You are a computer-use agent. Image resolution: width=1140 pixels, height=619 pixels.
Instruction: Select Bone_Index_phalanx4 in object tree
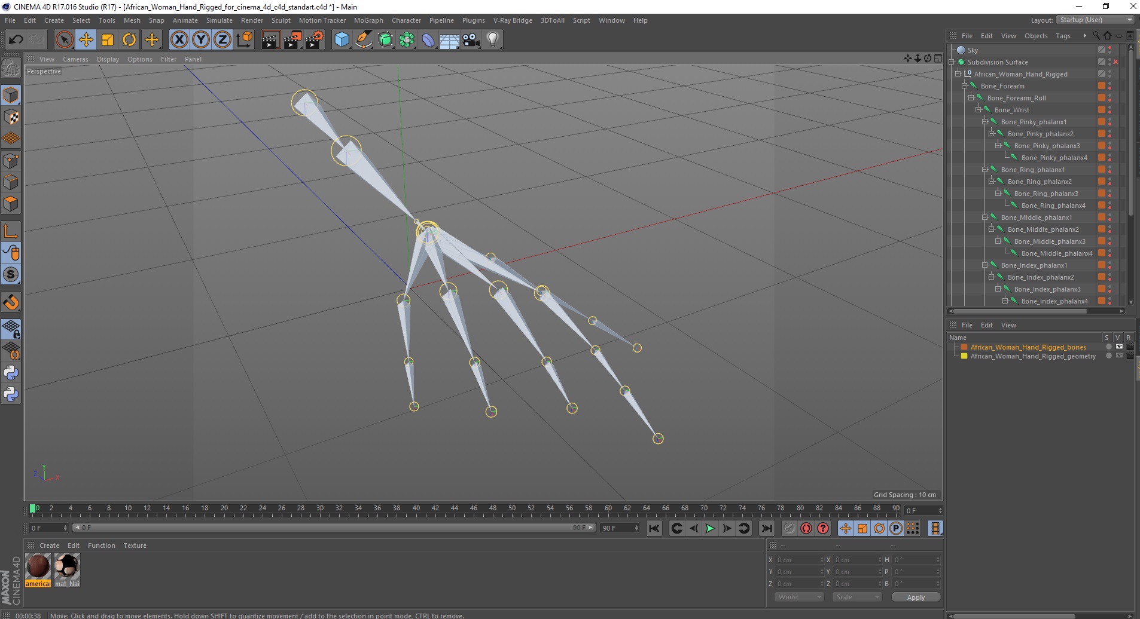pyautogui.click(x=1054, y=301)
